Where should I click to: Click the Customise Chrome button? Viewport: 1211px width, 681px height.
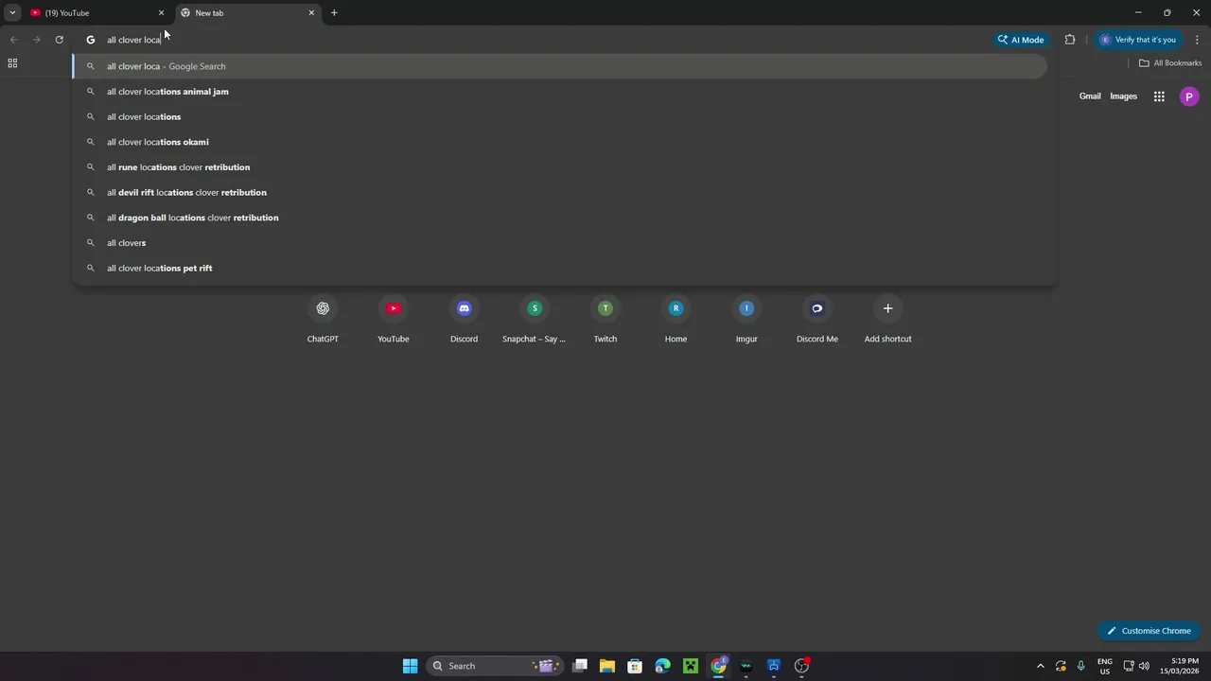pyautogui.click(x=1149, y=631)
